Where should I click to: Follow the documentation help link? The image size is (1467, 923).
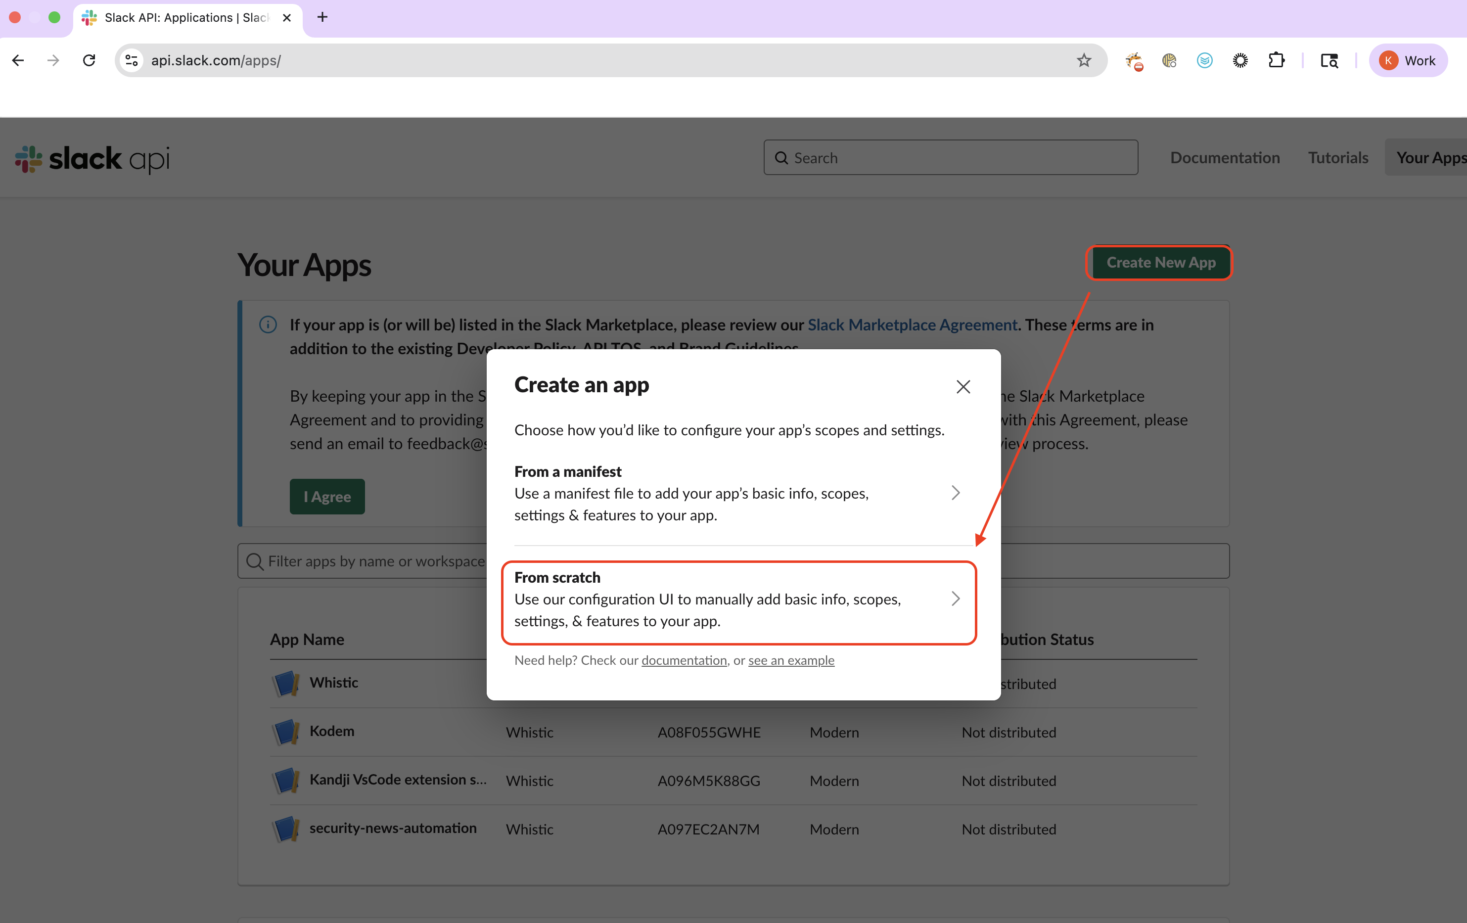pos(684,660)
